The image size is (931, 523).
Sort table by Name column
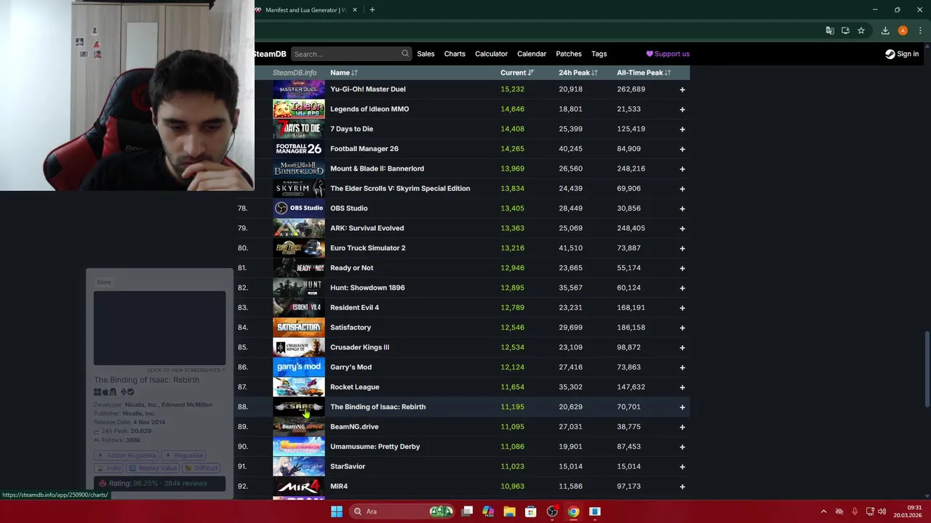(x=343, y=73)
